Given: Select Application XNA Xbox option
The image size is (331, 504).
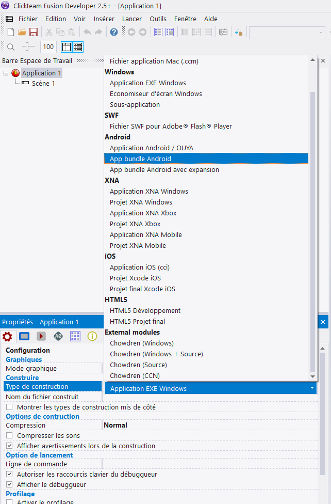Looking at the screenshot, I should [x=206, y=213].
